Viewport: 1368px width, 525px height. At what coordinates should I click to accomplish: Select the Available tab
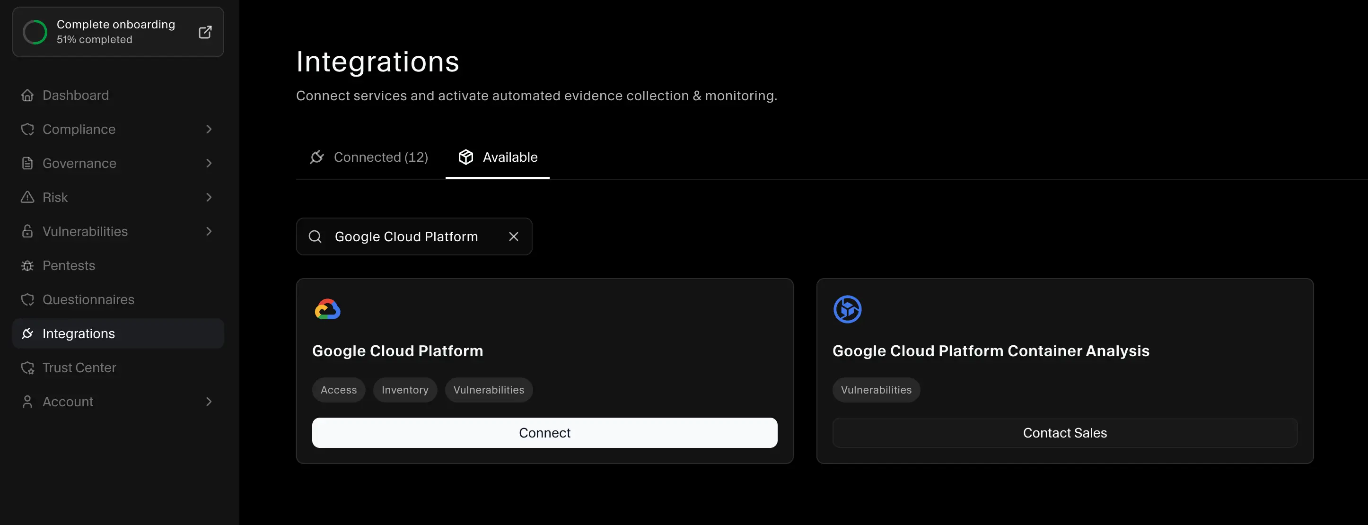pos(498,157)
